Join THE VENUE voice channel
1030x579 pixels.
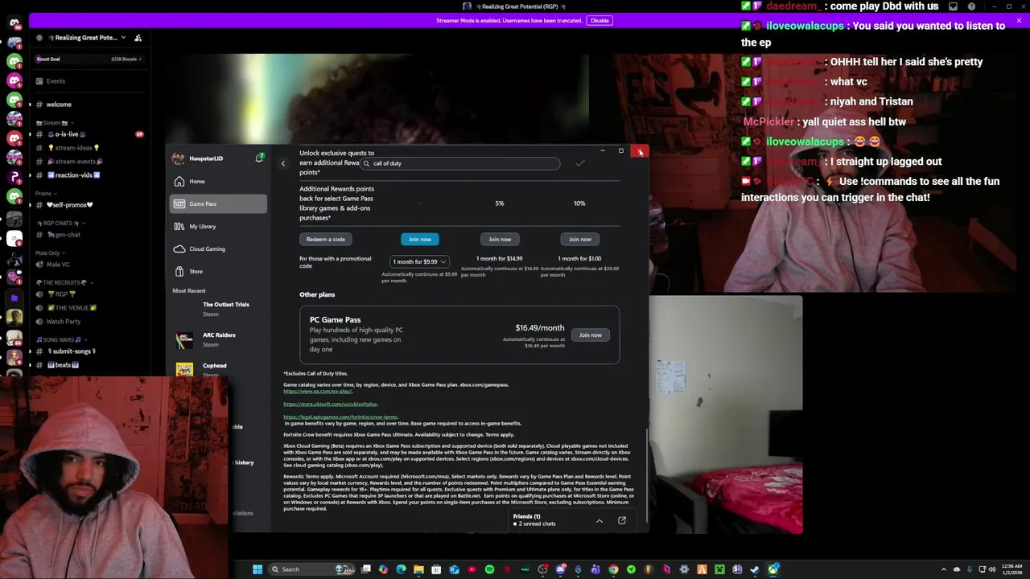[x=89, y=308]
